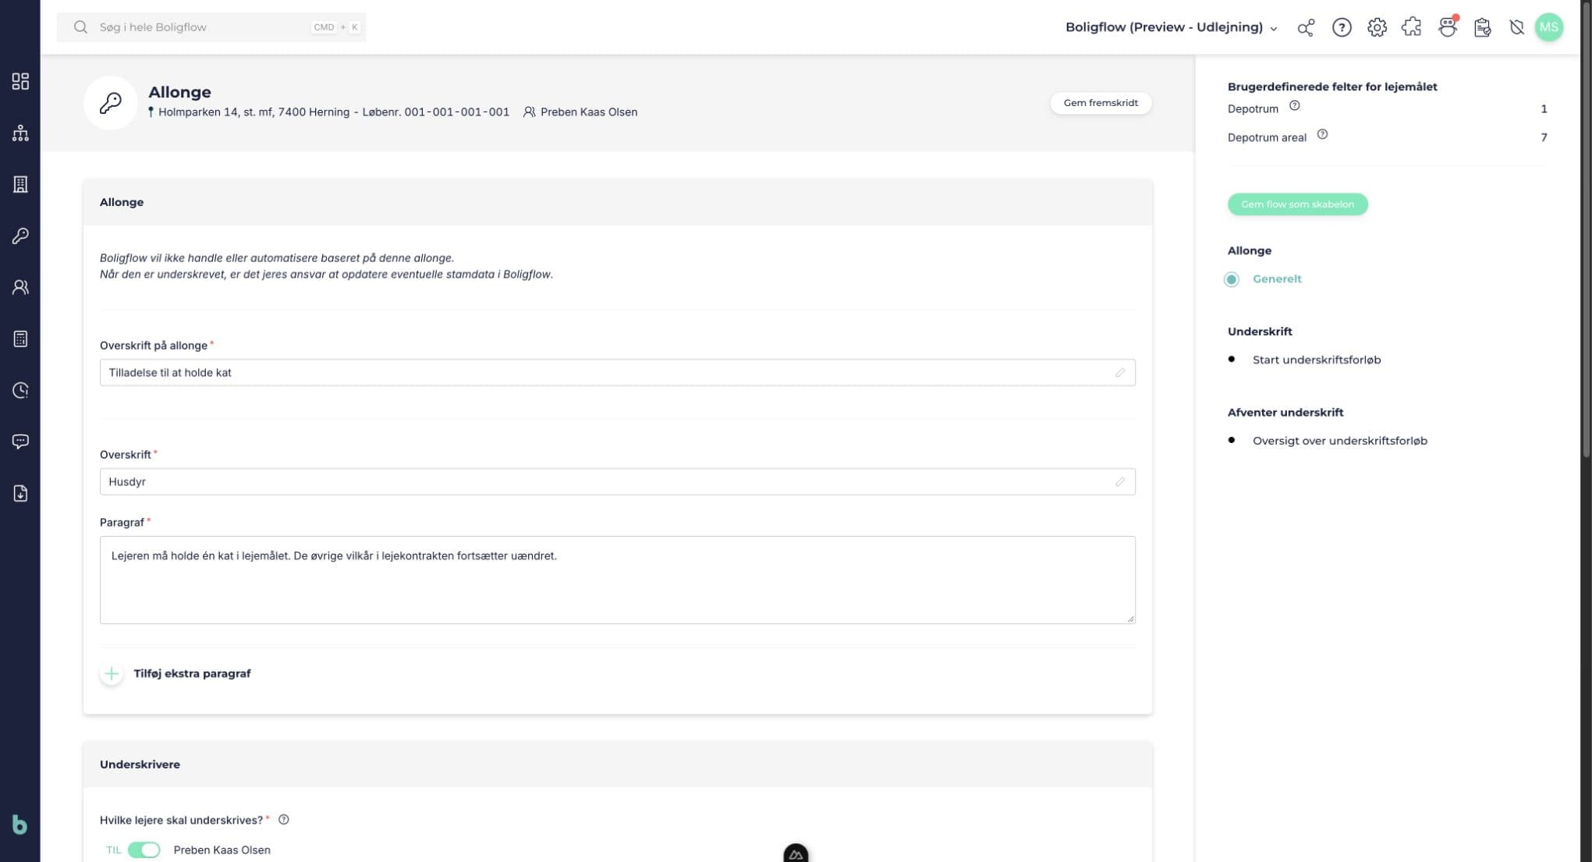Open the puzzle piece integrations icon
The image size is (1592, 862).
(x=1412, y=27)
